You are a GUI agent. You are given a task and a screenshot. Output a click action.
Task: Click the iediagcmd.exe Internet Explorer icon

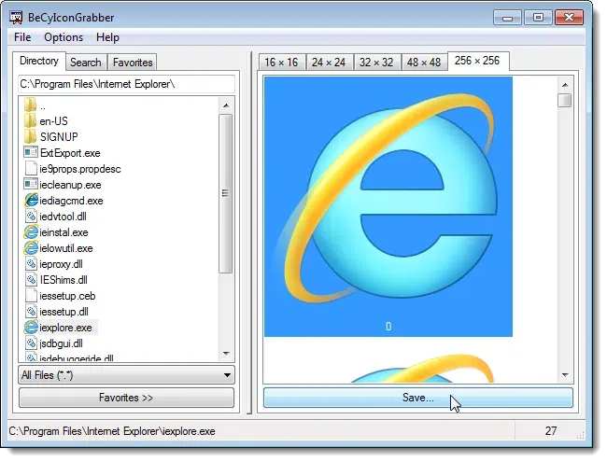pyautogui.click(x=31, y=201)
